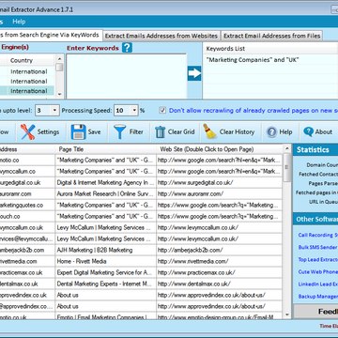Open the Cute Web Phone link
The image size is (338, 338).
point(317,271)
